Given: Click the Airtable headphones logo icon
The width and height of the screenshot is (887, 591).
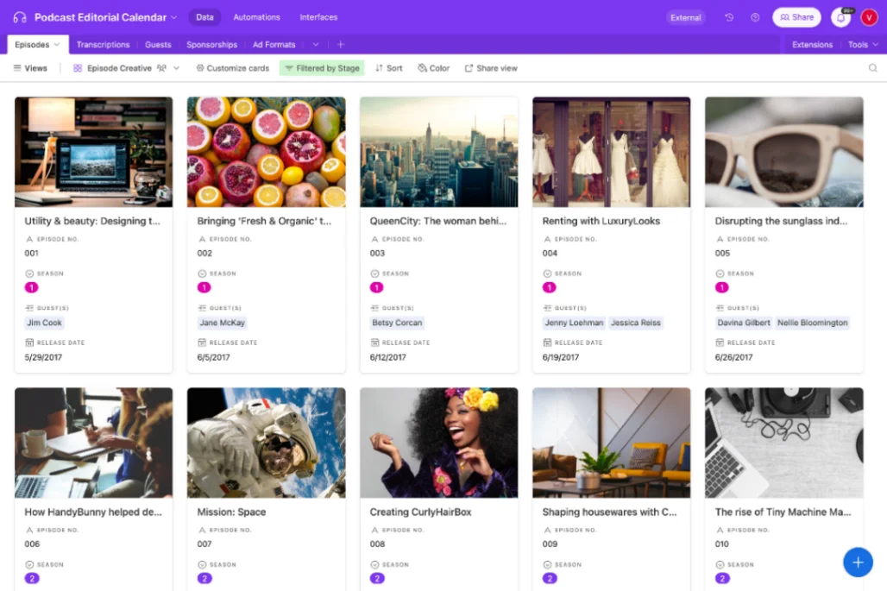Looking at the screenshot, I should [x=19, y=16].
